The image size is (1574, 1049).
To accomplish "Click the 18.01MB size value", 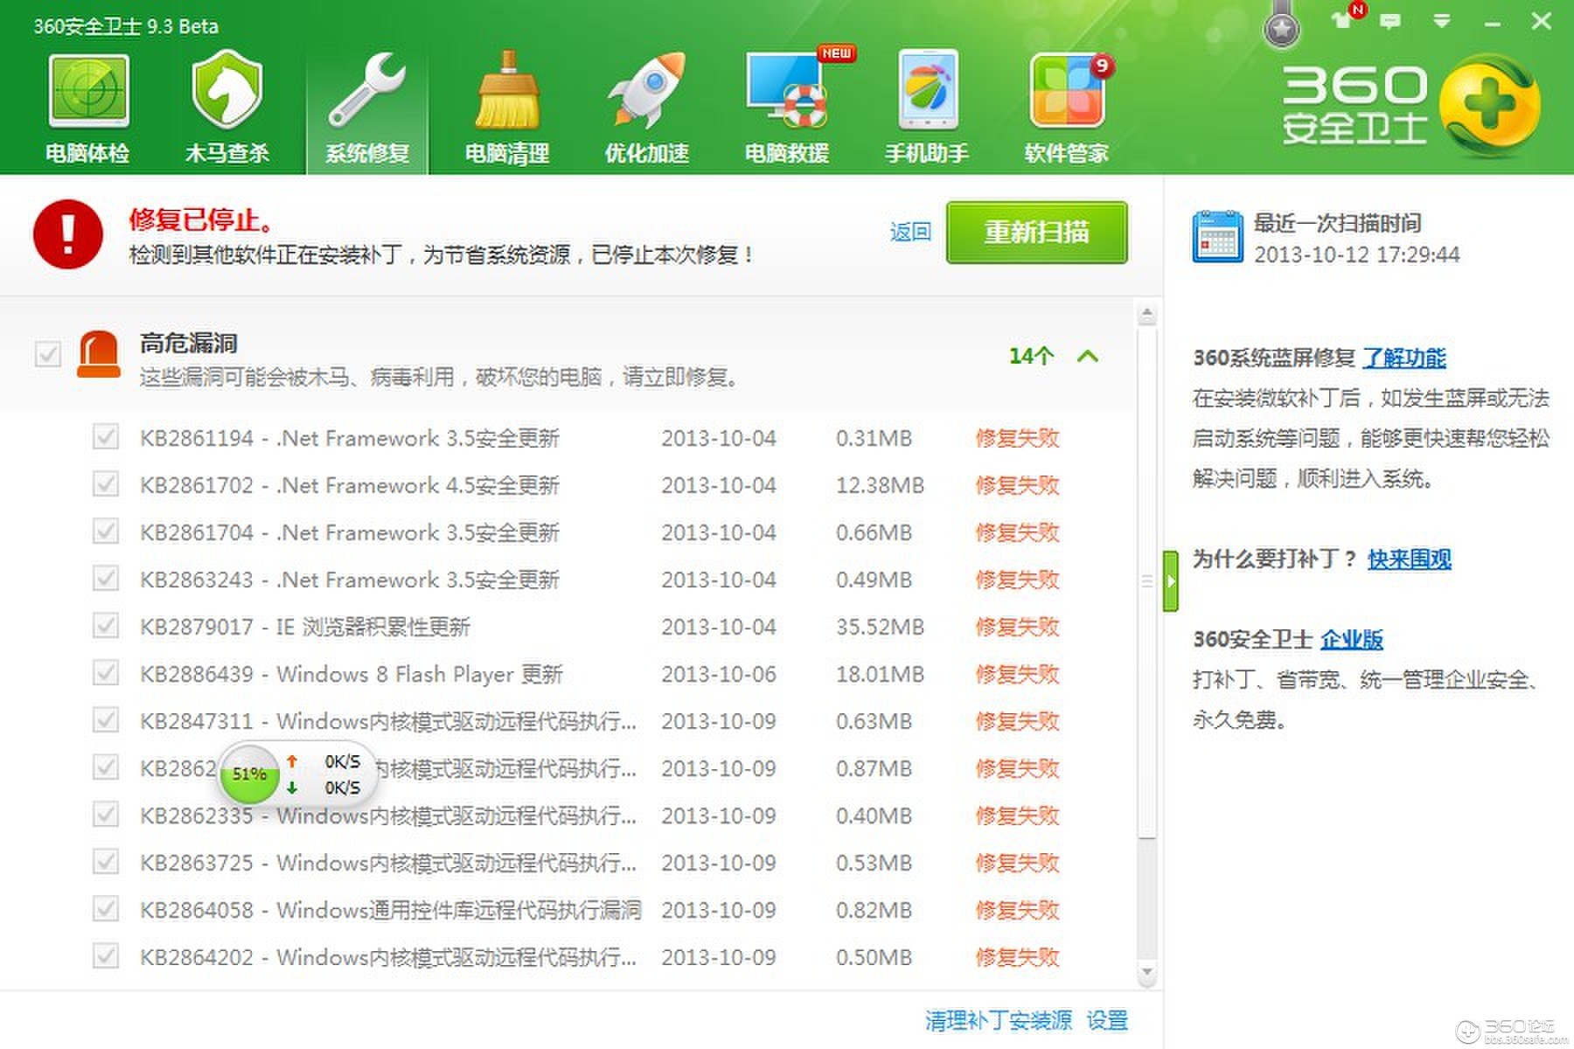I will click(880, 674).
